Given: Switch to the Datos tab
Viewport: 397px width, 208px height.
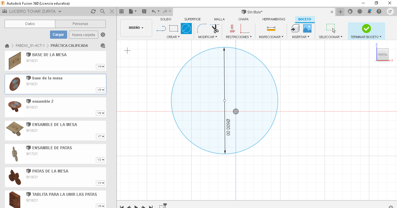Looking at the screenshot, I should [30, 24].
